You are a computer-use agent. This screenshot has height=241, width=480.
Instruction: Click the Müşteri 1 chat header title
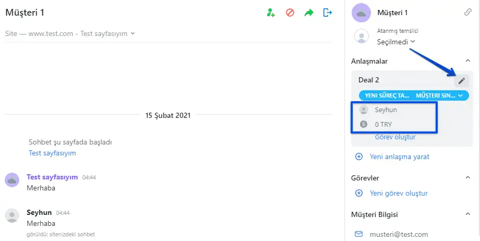pyautogui.click(x=25, y=13)
